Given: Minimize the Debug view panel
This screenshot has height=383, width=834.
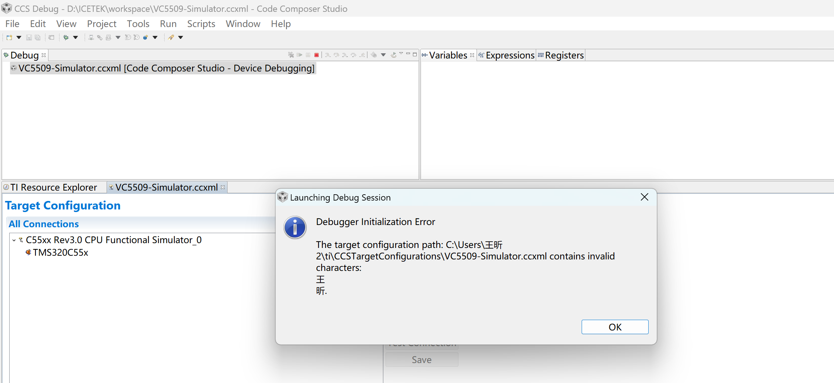Looking at the screenshot, I should point(408,54).
